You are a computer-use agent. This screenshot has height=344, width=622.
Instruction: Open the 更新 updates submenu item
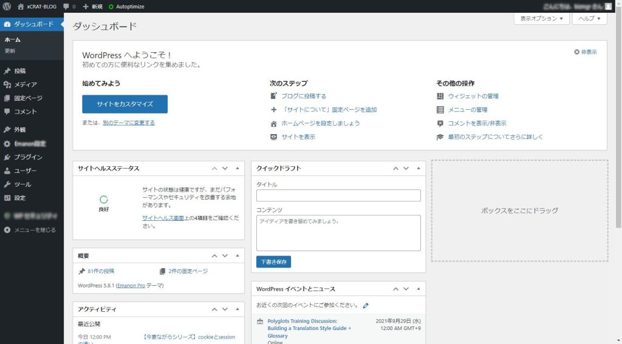[x=10, y=51]
